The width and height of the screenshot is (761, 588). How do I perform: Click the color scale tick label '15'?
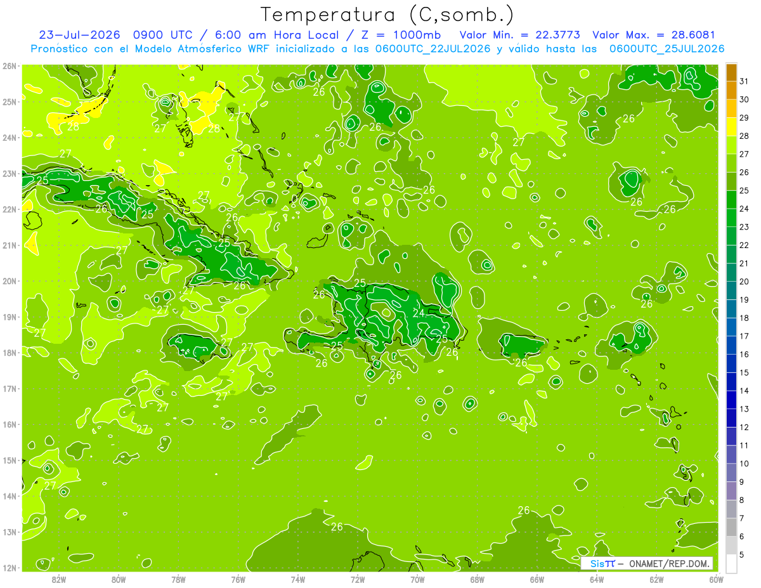pyautogui.click(x=745, y=372)
